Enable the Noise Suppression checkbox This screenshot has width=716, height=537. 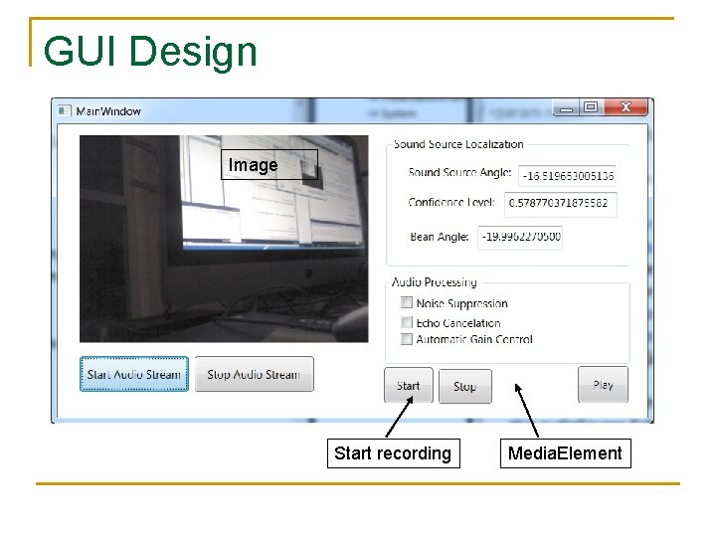tap(407, 302)
